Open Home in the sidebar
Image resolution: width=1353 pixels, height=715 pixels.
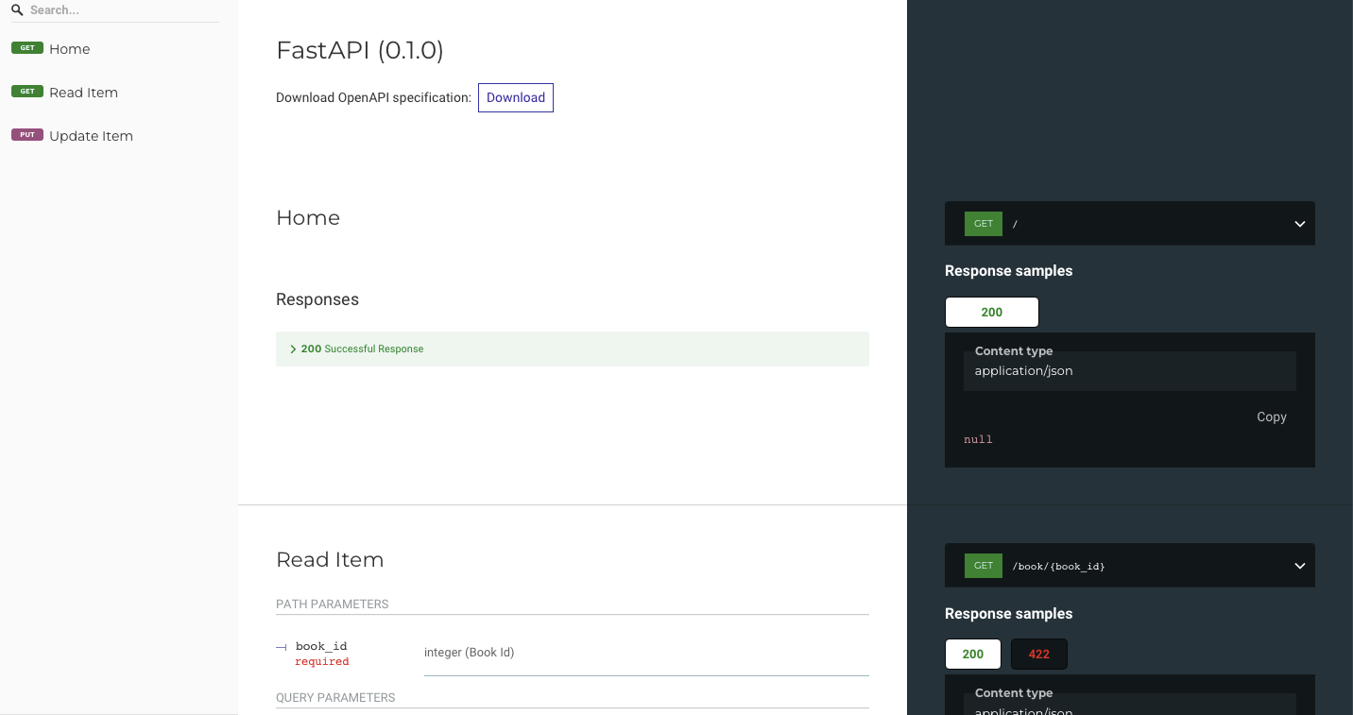coord(70,49)
